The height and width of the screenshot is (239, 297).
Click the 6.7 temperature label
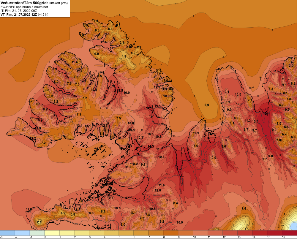tap(284, 134)
